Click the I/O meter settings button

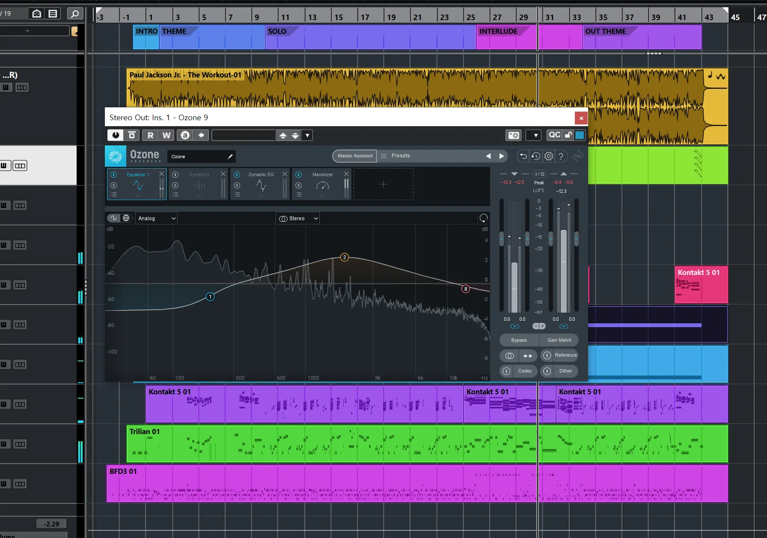click(x=539, y=174)
